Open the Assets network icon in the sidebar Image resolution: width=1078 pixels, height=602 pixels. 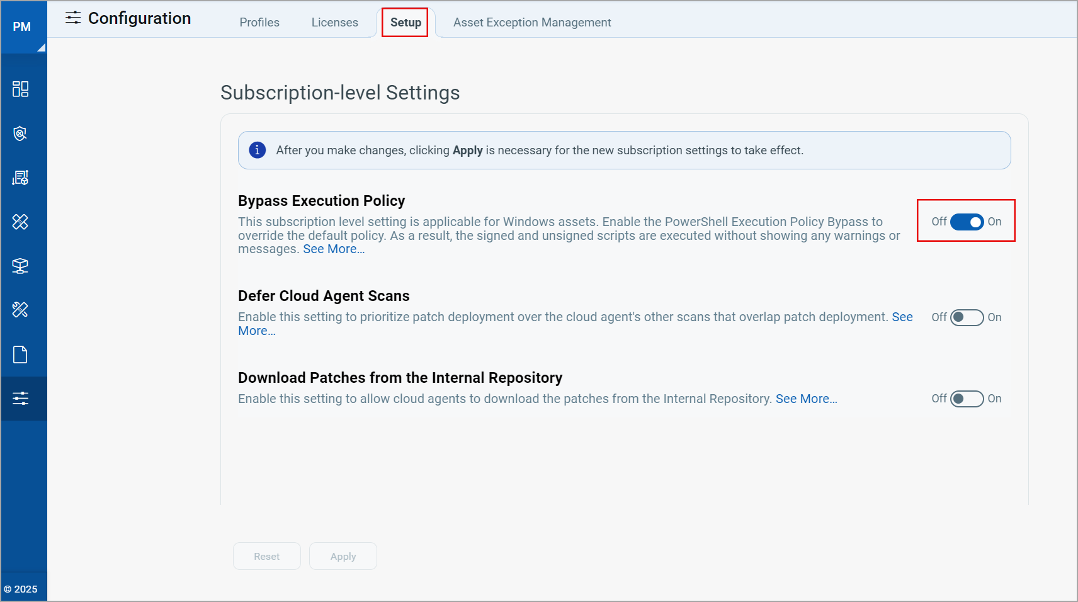coord(21,266)
